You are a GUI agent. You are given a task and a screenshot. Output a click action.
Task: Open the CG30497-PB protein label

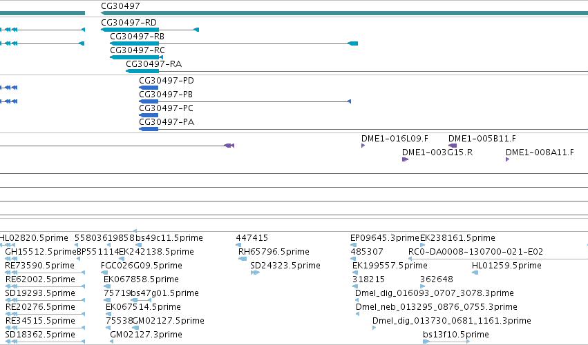(x=166, y=95)
